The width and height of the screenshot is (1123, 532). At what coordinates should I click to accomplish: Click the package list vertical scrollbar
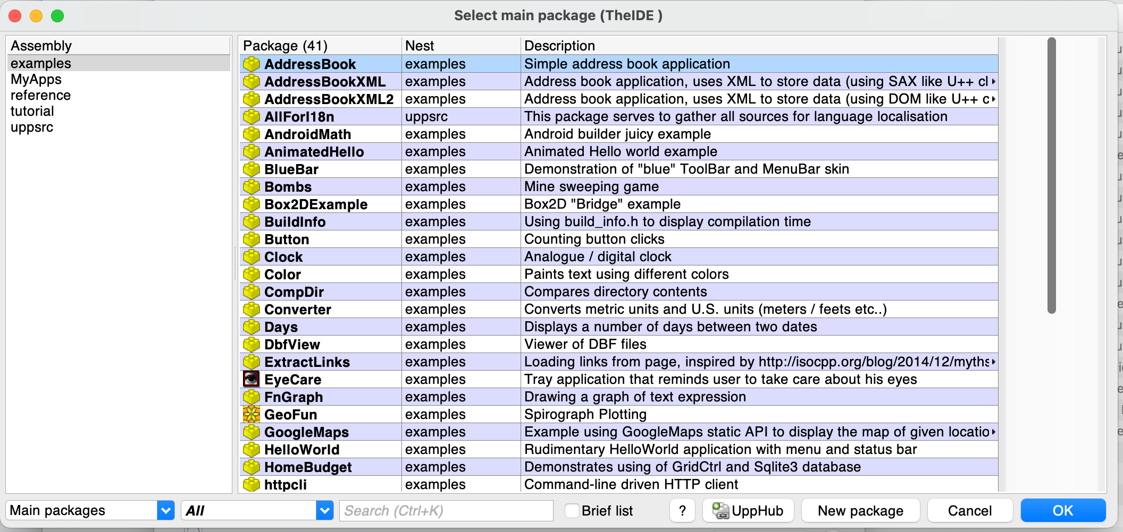[1051, 175]
